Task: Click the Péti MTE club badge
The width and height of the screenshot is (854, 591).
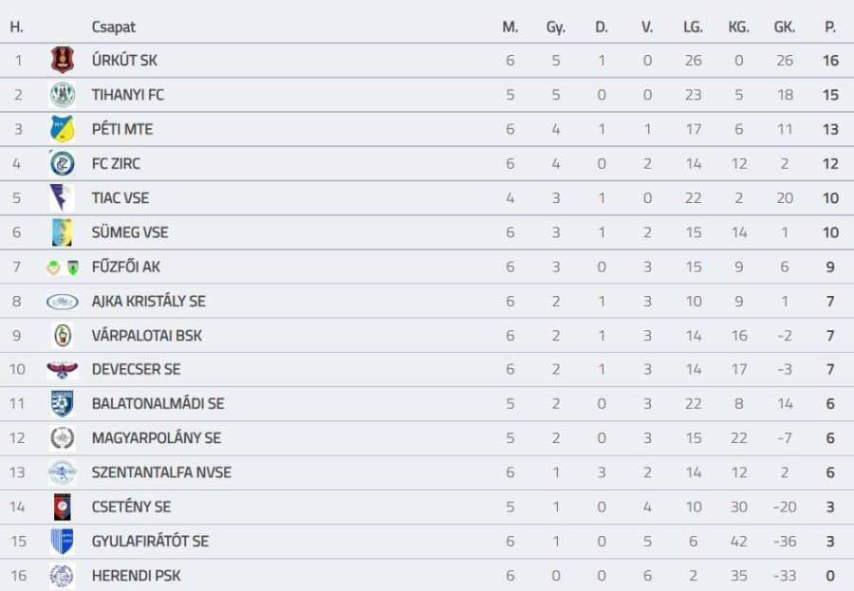Action: point(63,129)
